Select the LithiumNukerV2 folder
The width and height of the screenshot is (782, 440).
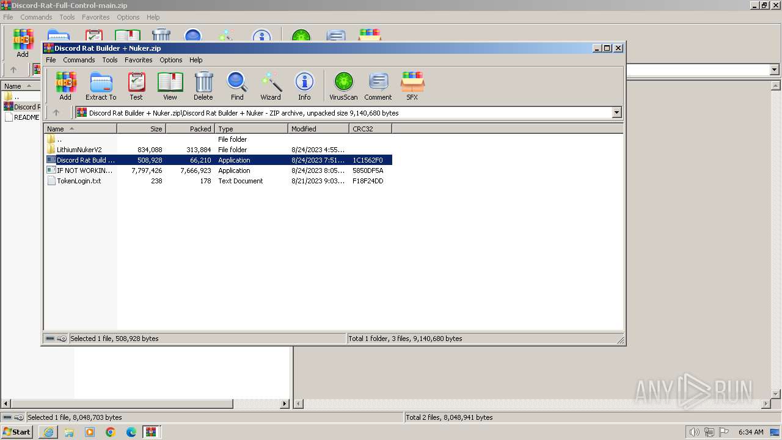[218, 150]
